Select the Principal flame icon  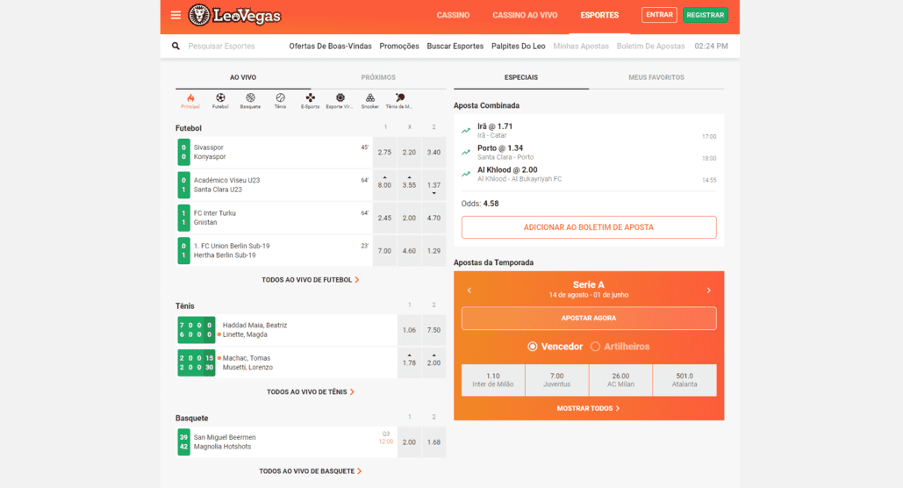tap(190, 101)
